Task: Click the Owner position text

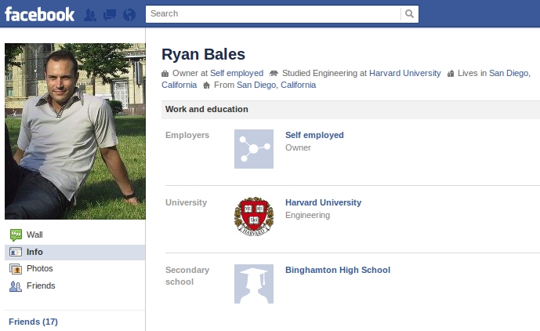Action: [x=298, y=147]
